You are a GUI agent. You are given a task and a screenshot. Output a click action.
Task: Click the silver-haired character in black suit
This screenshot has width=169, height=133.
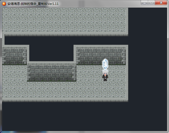(105, 76)
